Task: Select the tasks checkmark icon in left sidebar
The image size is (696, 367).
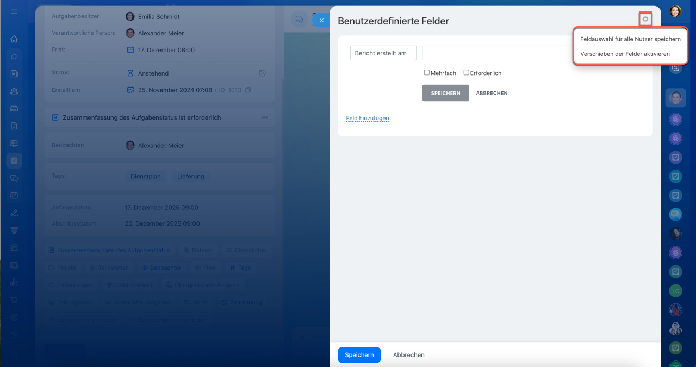Action: point(14,161)
